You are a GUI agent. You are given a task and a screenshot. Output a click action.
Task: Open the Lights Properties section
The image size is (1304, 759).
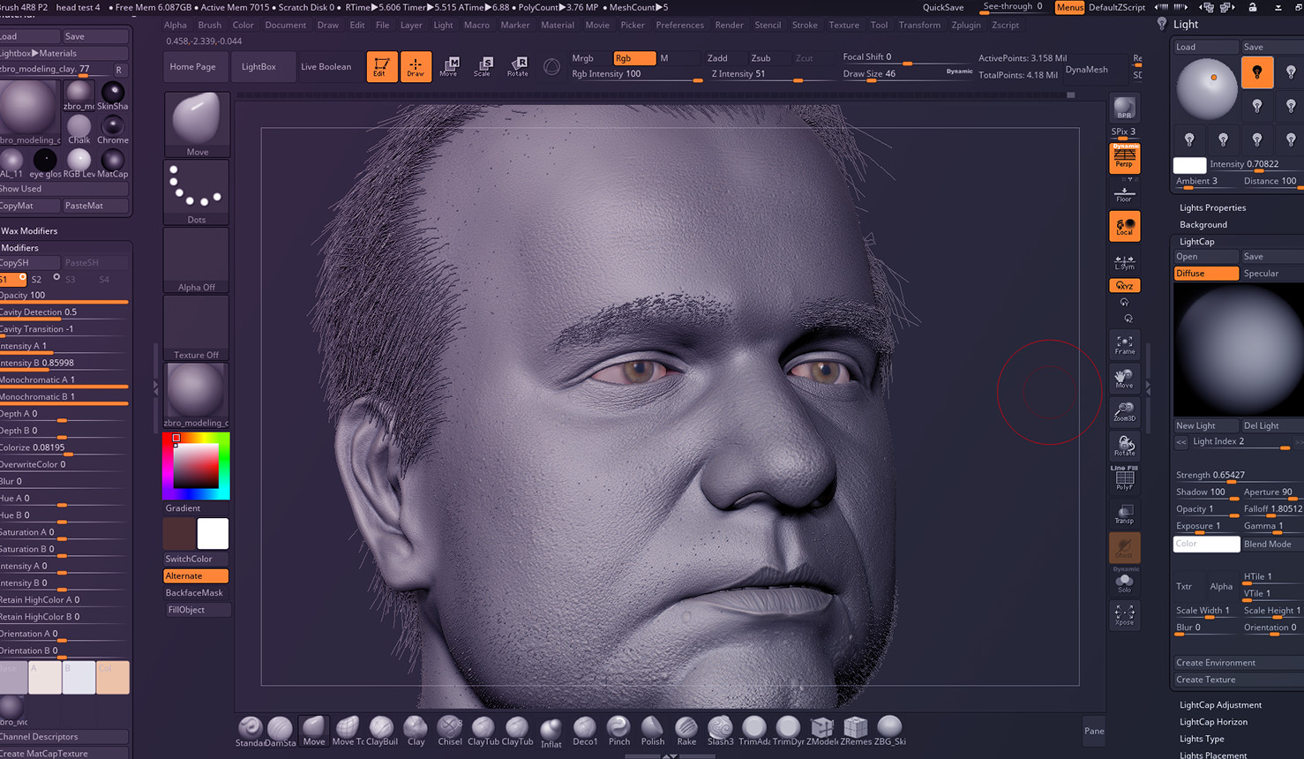click(1212, 207)
